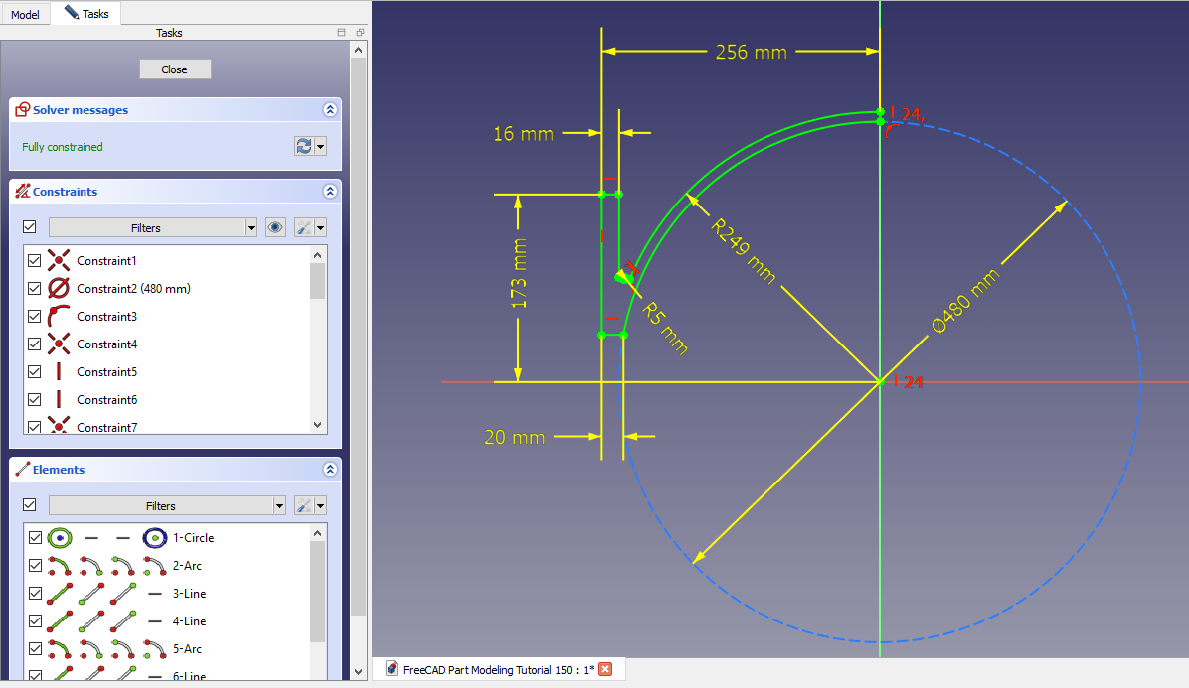Open the Constraints Filters dropdown
The image size is (1189, 688).
tap(251, 227)
